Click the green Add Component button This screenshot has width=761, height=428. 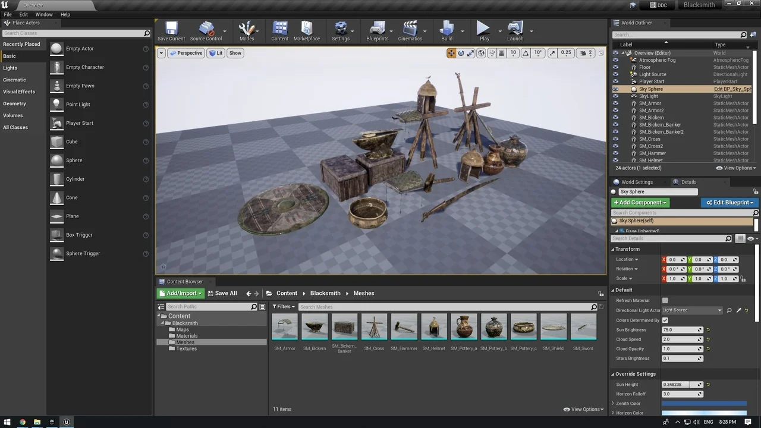pyautogui.click(x=640, y=203)
